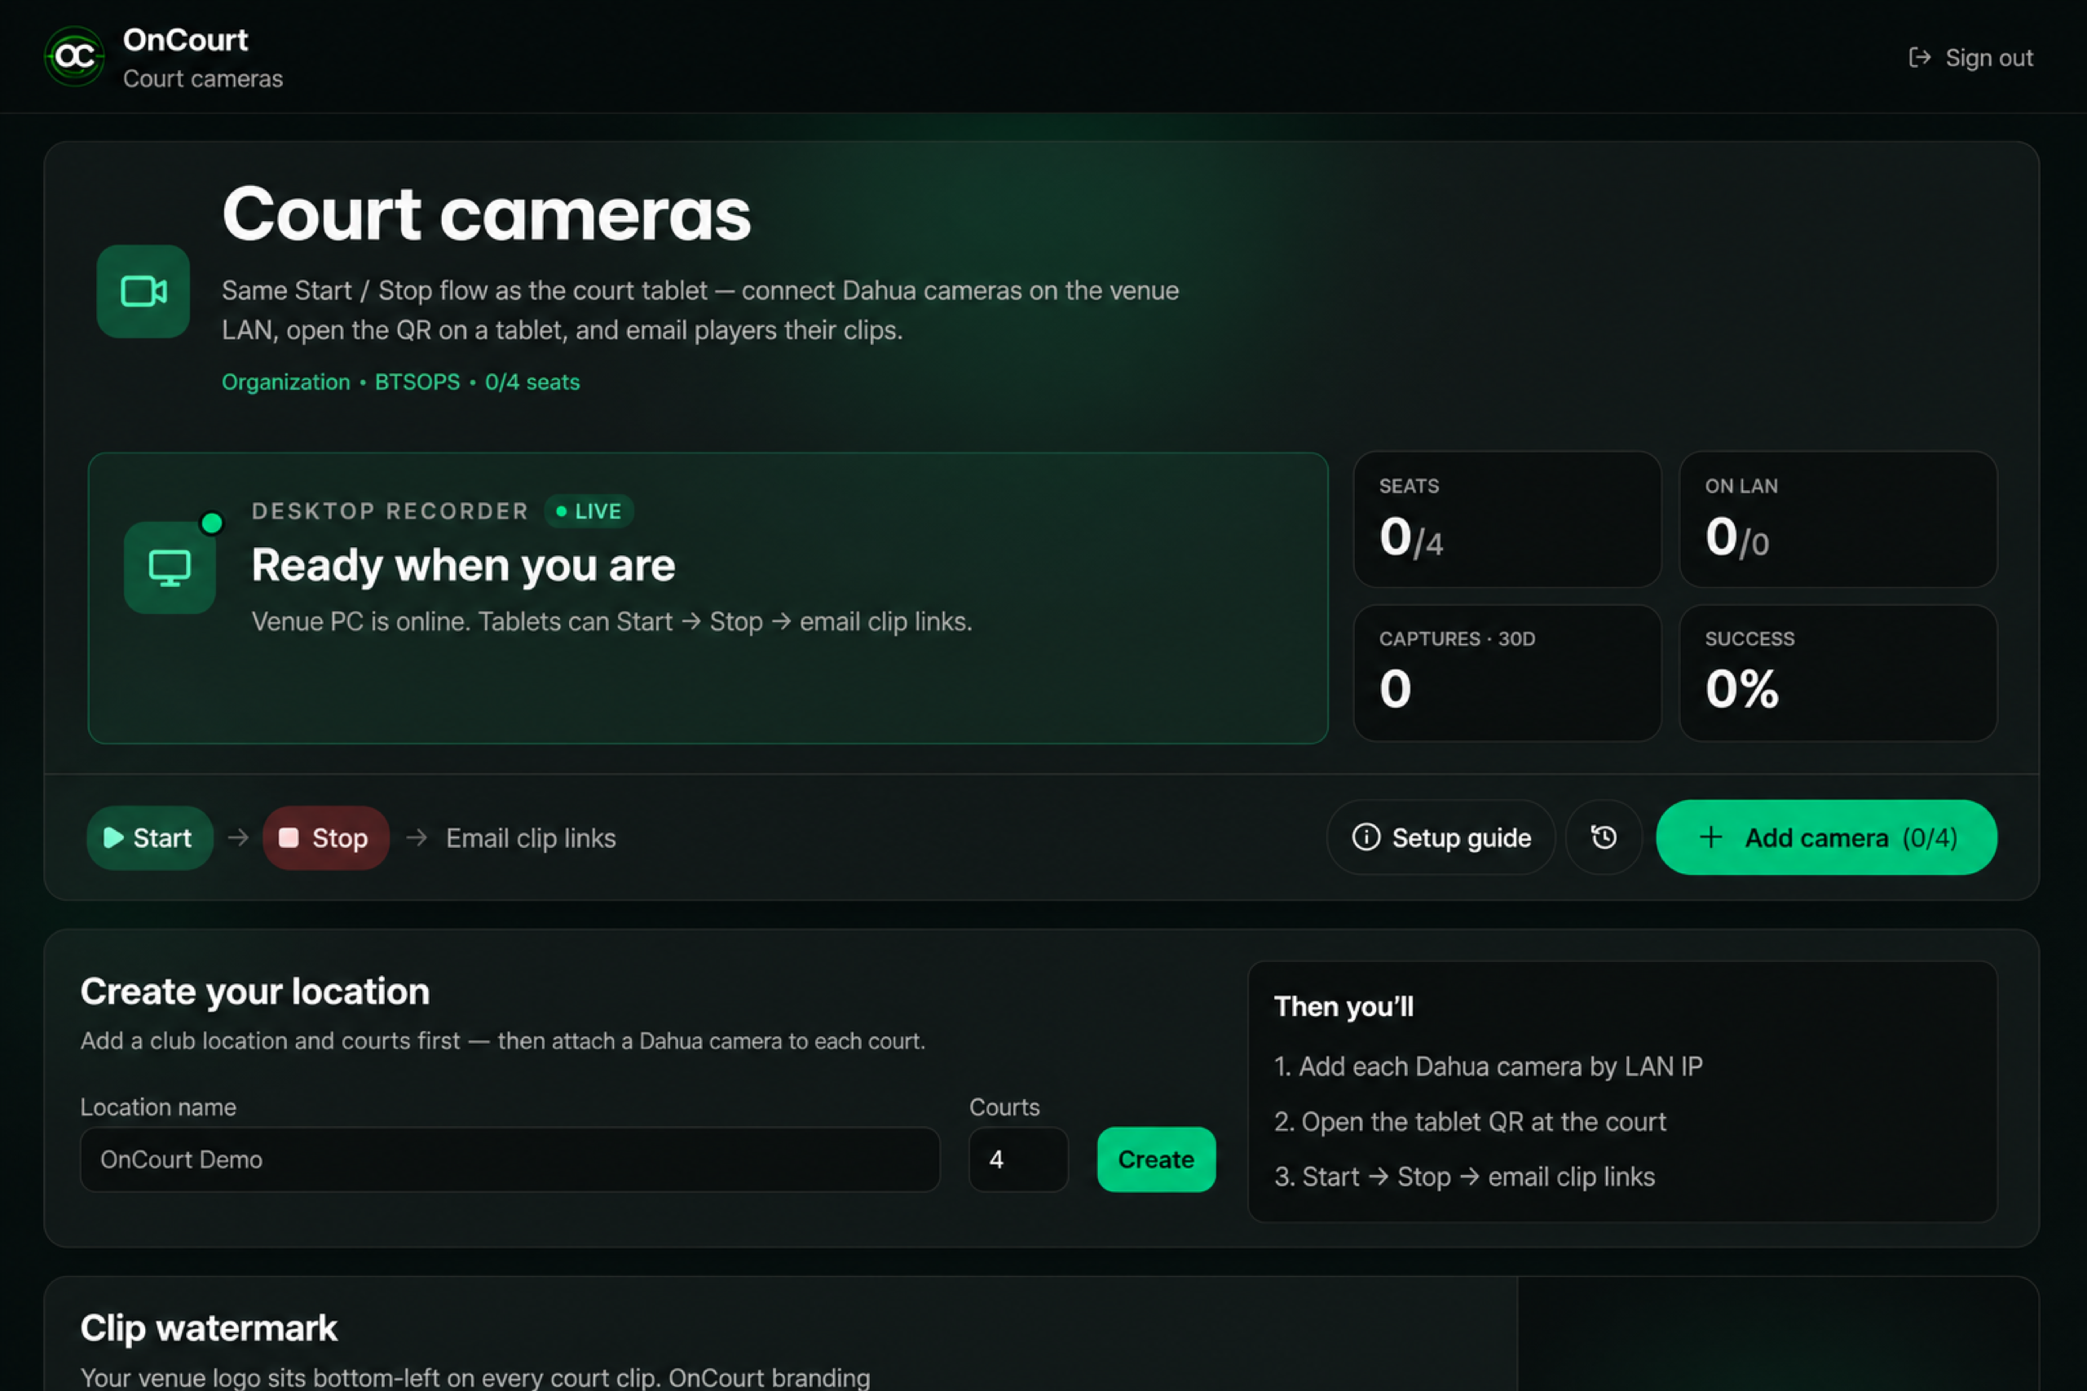Screen dimensions: 2087x1391
Task: Click "2. Open the tablet QR at the court"
Action: [x=1470, y=1122]
